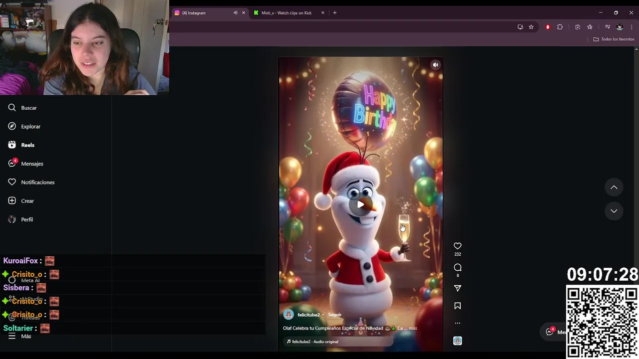Mute the Instagram tab audio icon

[235, 13]
